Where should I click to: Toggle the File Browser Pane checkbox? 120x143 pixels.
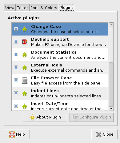[x=16, y=80]
